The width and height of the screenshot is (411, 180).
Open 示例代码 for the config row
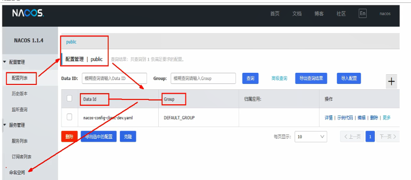tap(345, 118)
